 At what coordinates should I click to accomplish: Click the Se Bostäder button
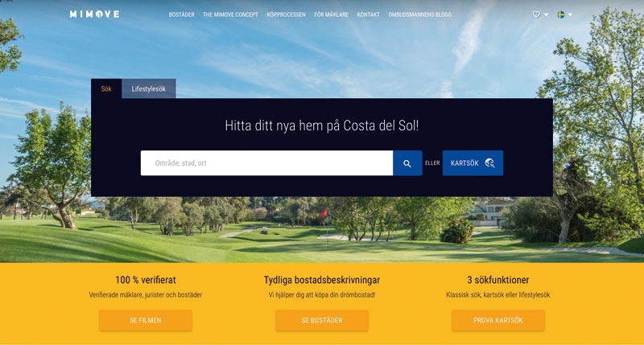coord(321,320)
